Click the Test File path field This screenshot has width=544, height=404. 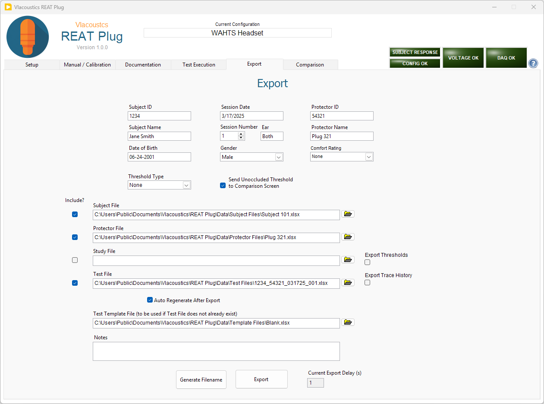216,283
